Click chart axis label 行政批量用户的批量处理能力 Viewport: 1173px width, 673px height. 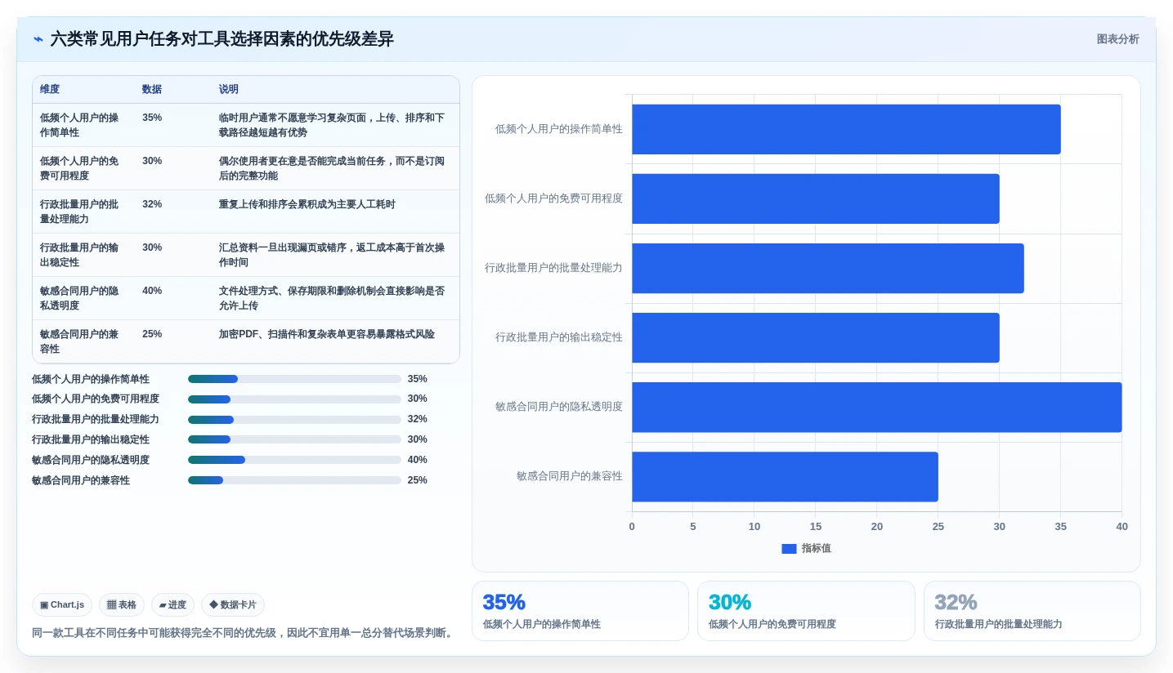[554, 268]
